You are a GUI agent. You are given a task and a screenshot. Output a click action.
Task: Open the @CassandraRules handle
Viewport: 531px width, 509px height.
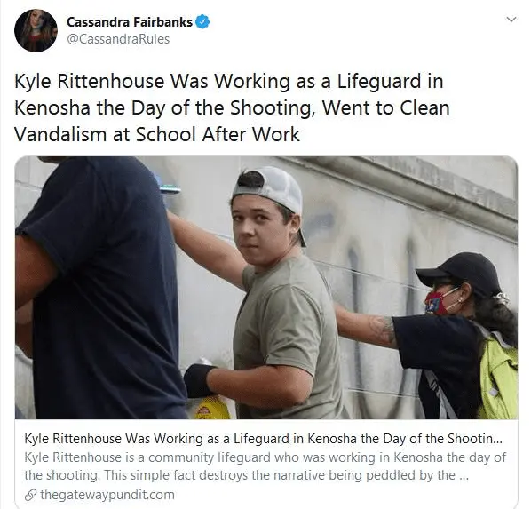tap(118, 39)
